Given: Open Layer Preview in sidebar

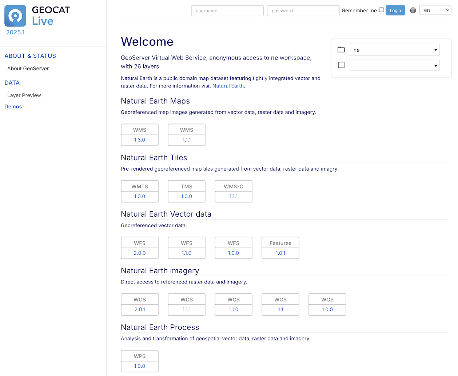Looking at the screenshot, I should (24, 95).
